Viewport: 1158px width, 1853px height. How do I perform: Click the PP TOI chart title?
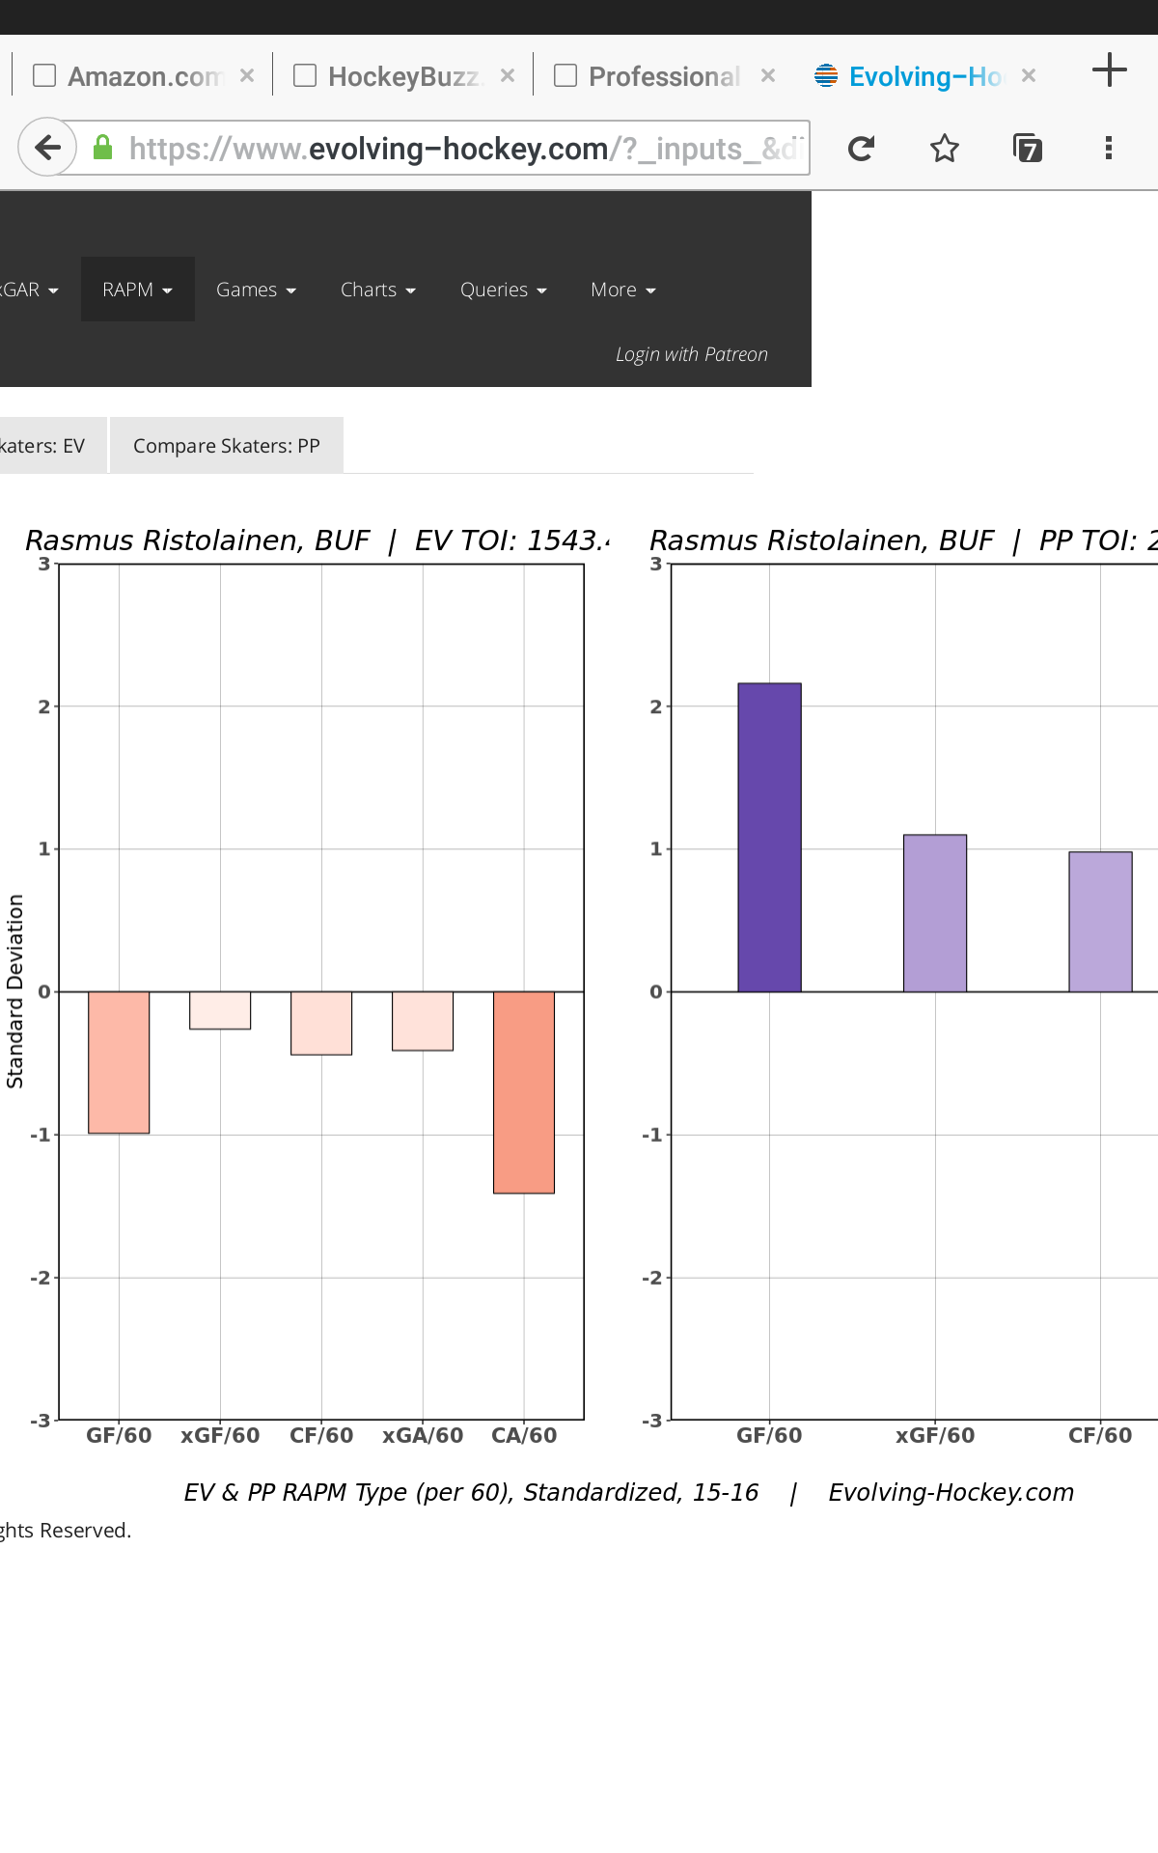pos(903,540)
